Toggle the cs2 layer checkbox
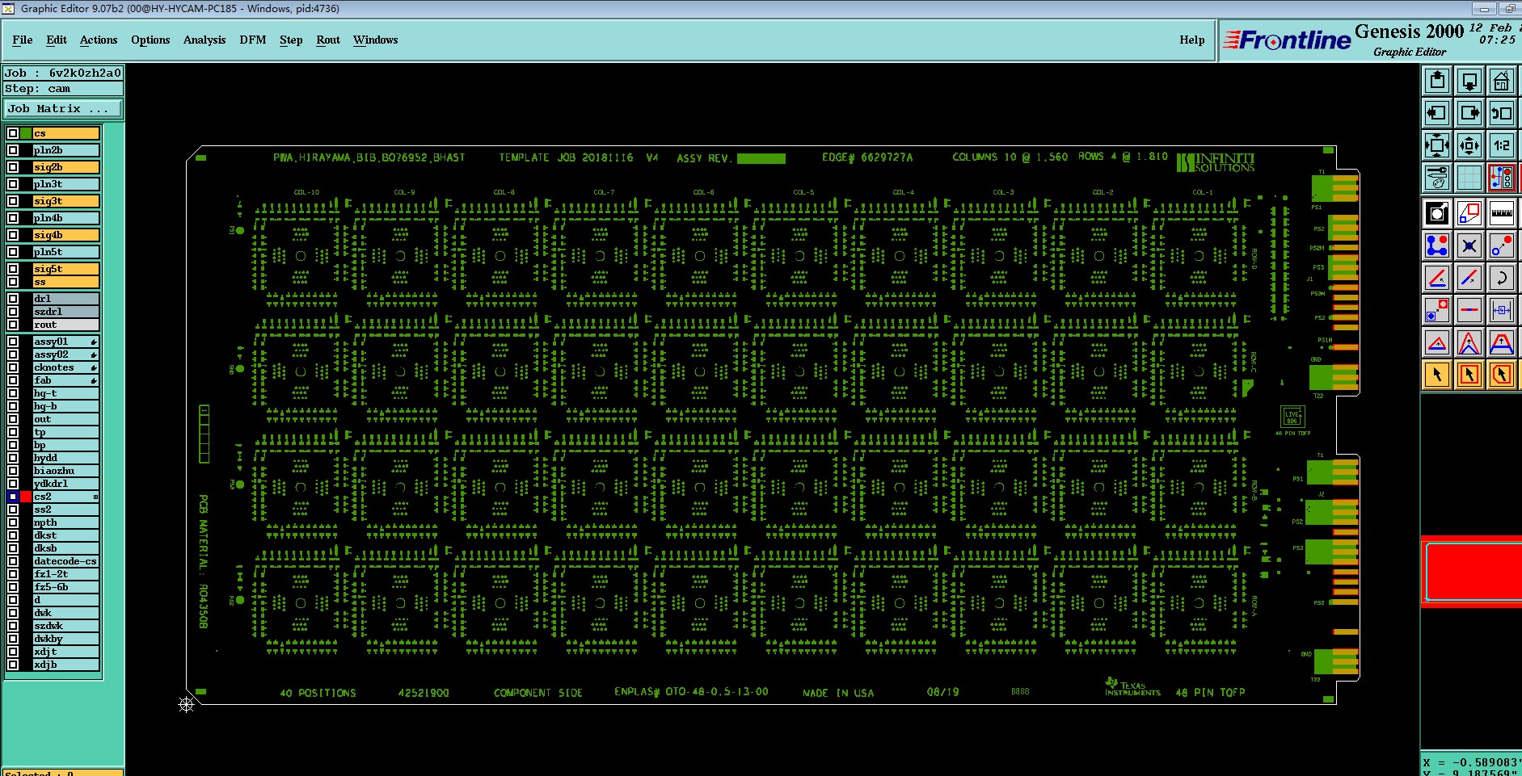The width and height of the screenshot is (1522, 776). (x=13, y=497)
